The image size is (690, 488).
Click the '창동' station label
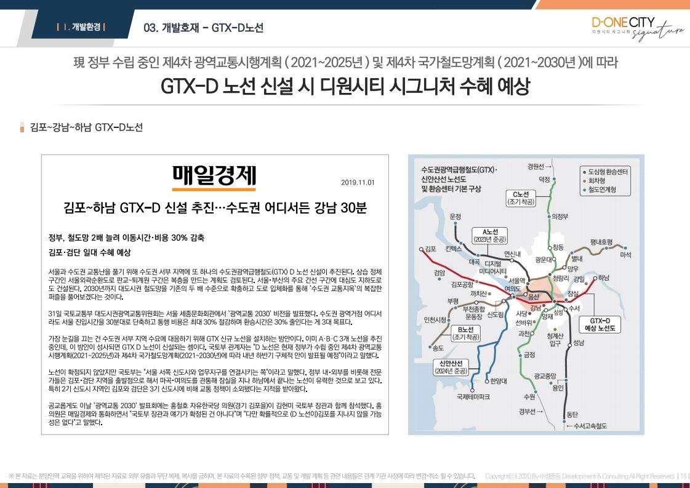(x=558, y=247)
